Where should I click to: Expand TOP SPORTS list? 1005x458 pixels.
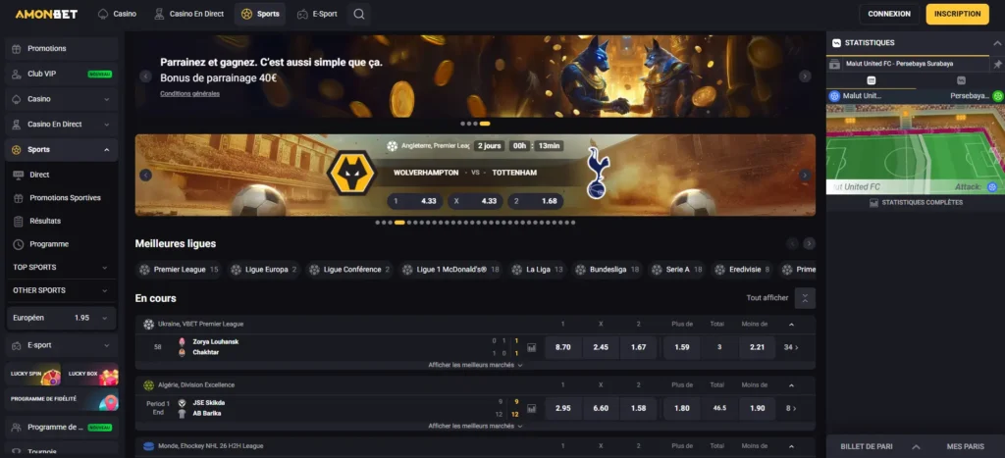[x=62, y=267]
